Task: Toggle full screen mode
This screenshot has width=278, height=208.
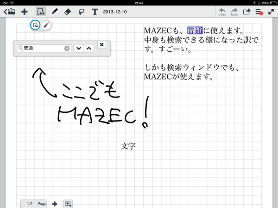Action: [271, 12]
